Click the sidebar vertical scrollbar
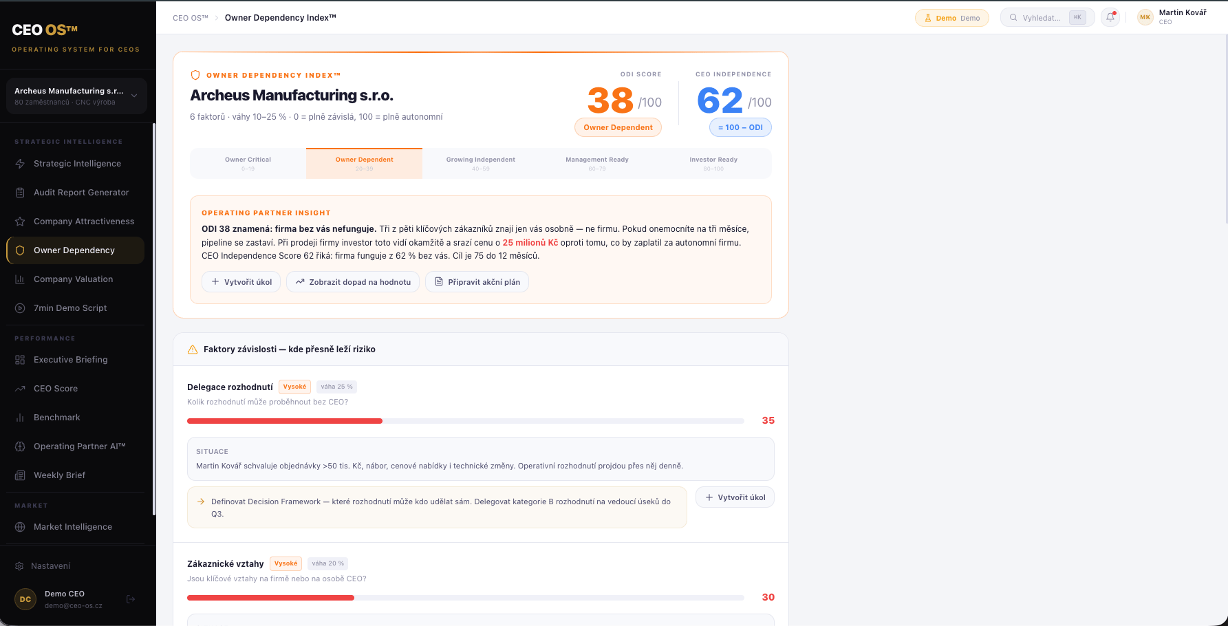The width and height of the screenshot is (1228, 626). (154, 319)
